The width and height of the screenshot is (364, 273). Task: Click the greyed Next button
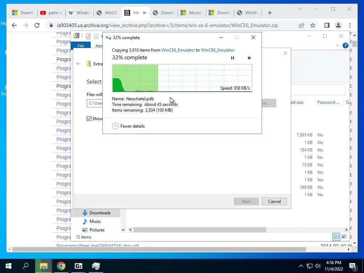click(246, 202)
